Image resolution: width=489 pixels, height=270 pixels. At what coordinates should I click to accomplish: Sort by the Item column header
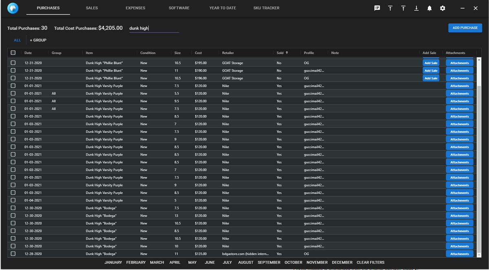click(x=89, y=53)
